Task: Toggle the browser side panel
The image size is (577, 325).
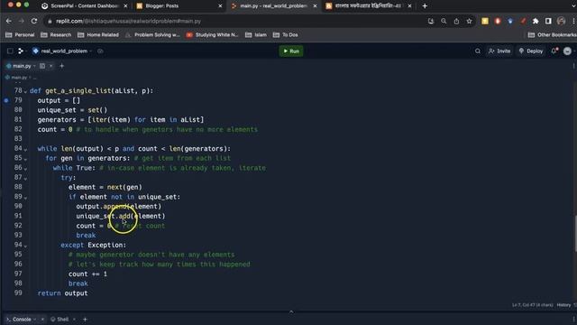Action: pyautogui.click(x=548, y=21)
